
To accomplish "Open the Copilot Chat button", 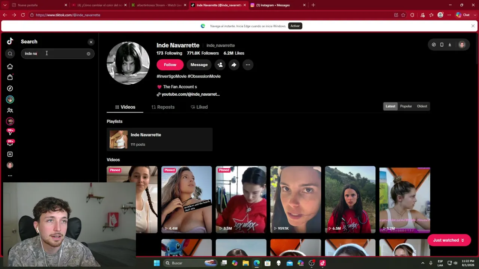I will (x=463, y=15).
